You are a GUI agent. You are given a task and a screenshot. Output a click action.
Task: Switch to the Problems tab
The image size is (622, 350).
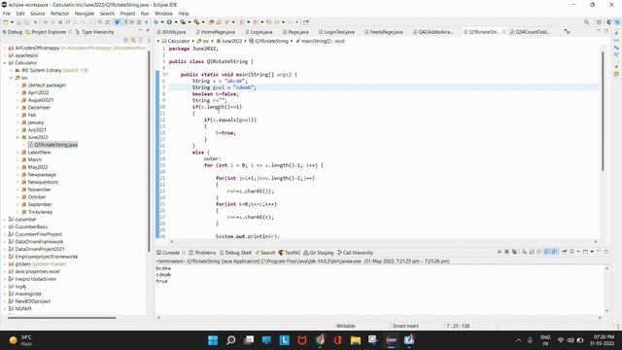pyautogui.click(x=202, y=253)
